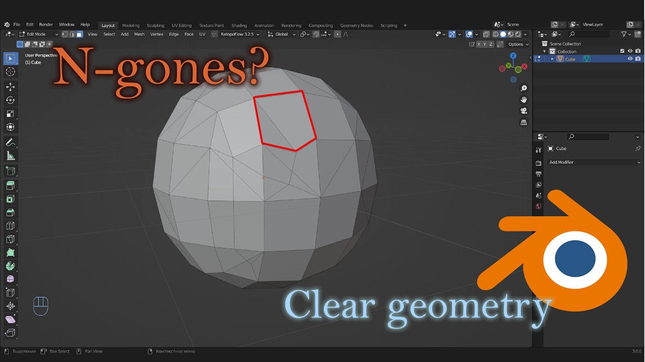
Task: Open the outliner filter dropdown
Action: [x=626, y=34]
